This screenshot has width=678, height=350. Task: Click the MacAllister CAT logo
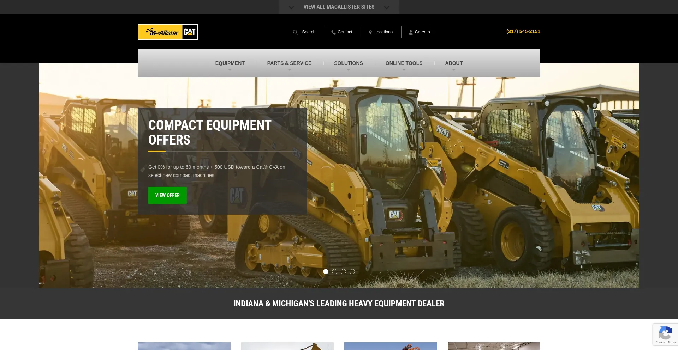(167, 32)
